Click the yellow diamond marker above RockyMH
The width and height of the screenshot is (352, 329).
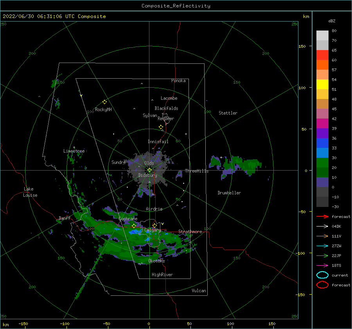click(104, 102)
